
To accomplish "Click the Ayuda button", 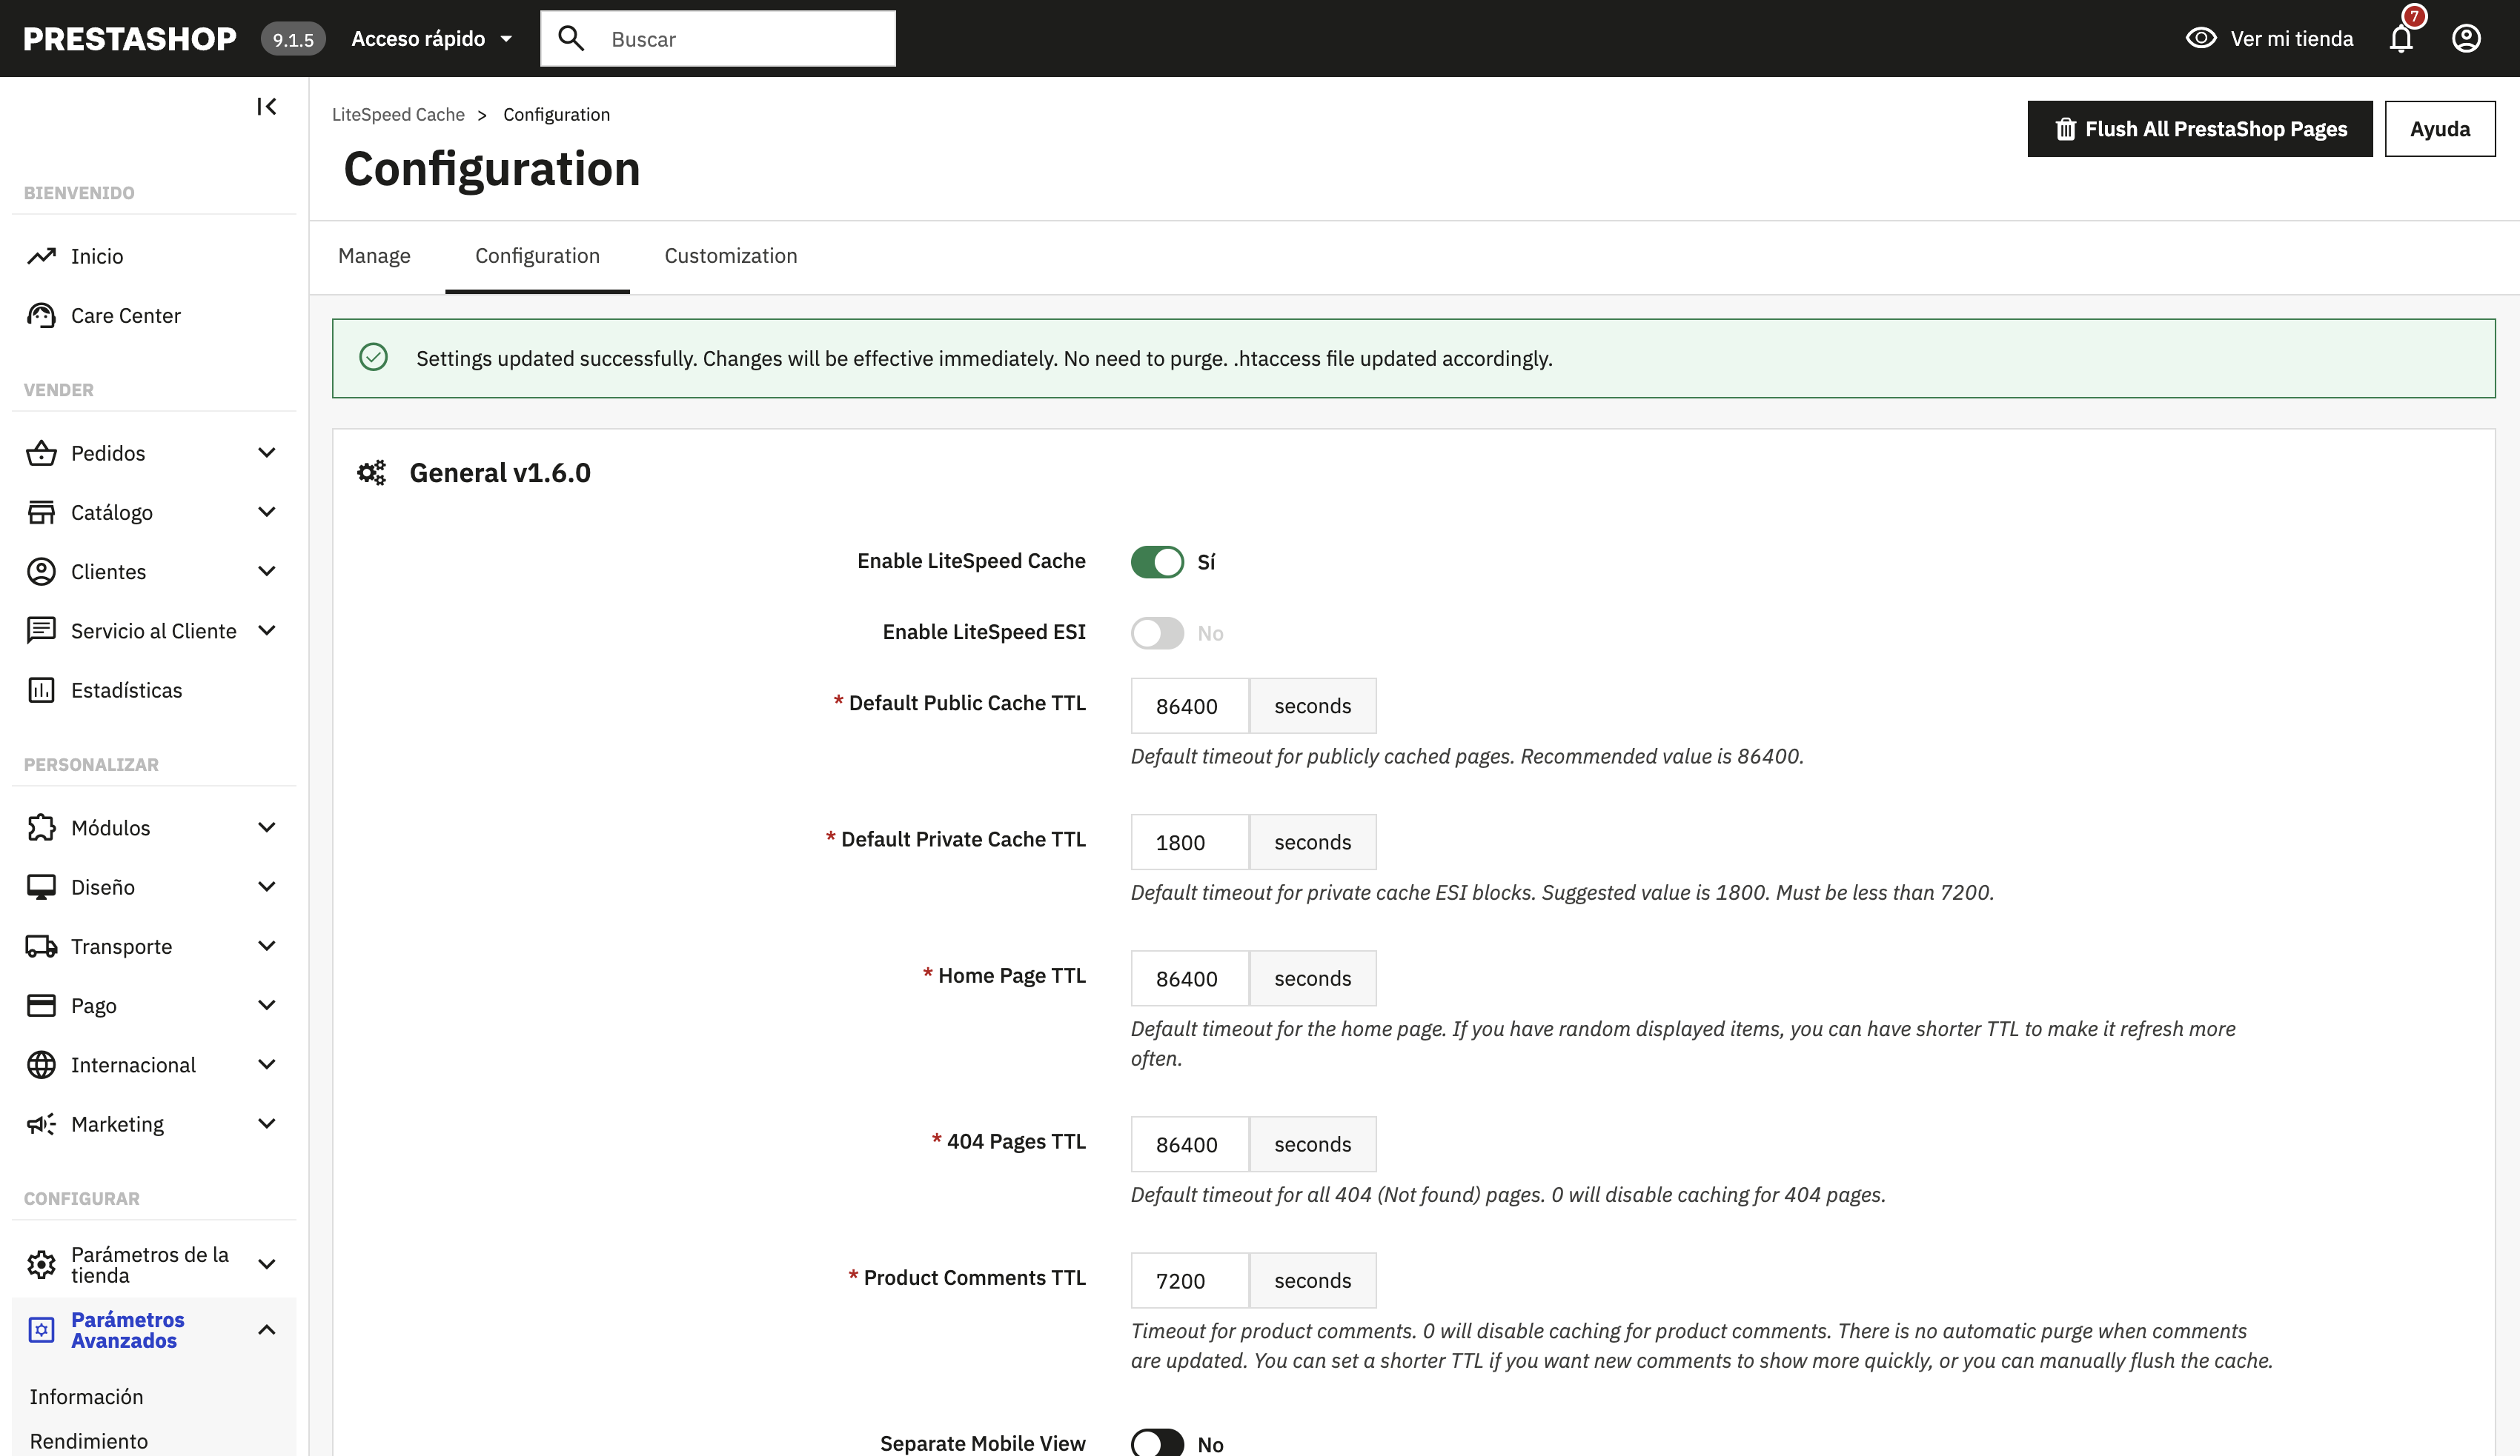I will coord(2440,129).
